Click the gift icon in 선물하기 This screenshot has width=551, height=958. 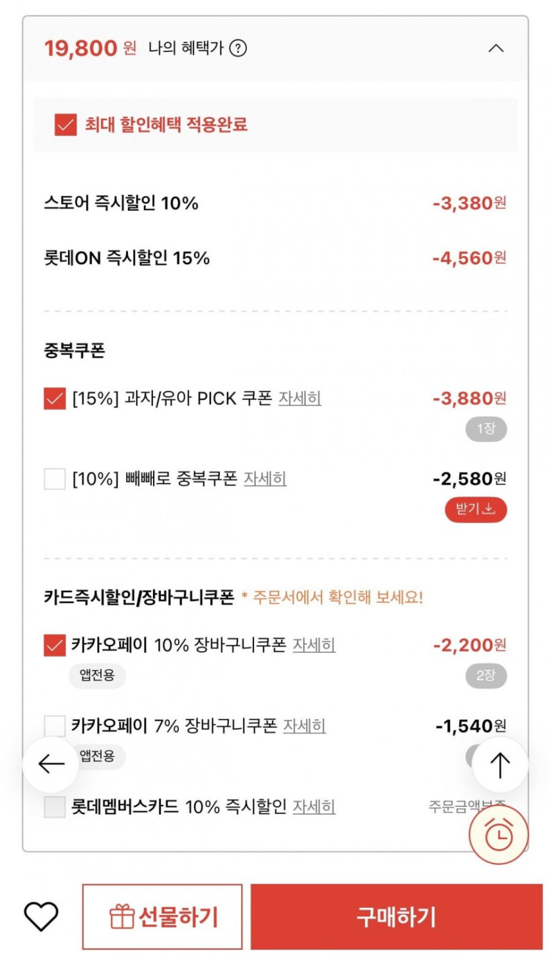[121, 916]
